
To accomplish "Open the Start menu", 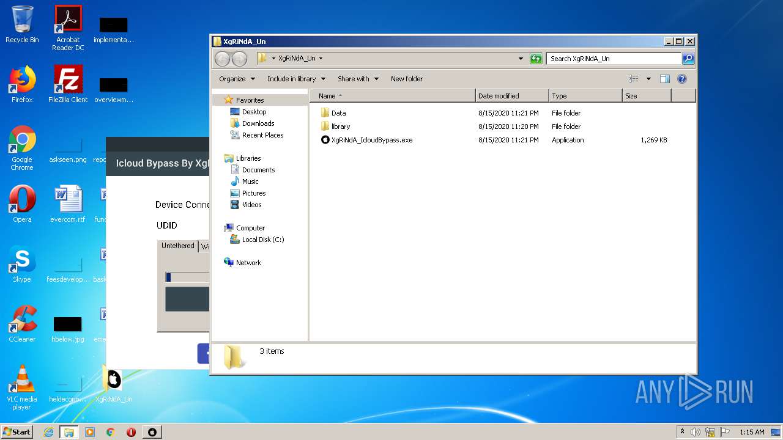I will point(17,432).
